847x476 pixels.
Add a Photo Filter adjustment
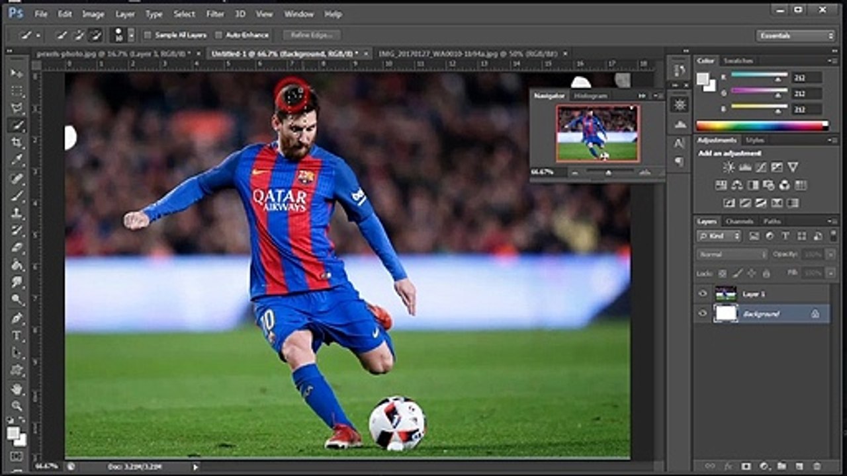[x=769, y=185]
